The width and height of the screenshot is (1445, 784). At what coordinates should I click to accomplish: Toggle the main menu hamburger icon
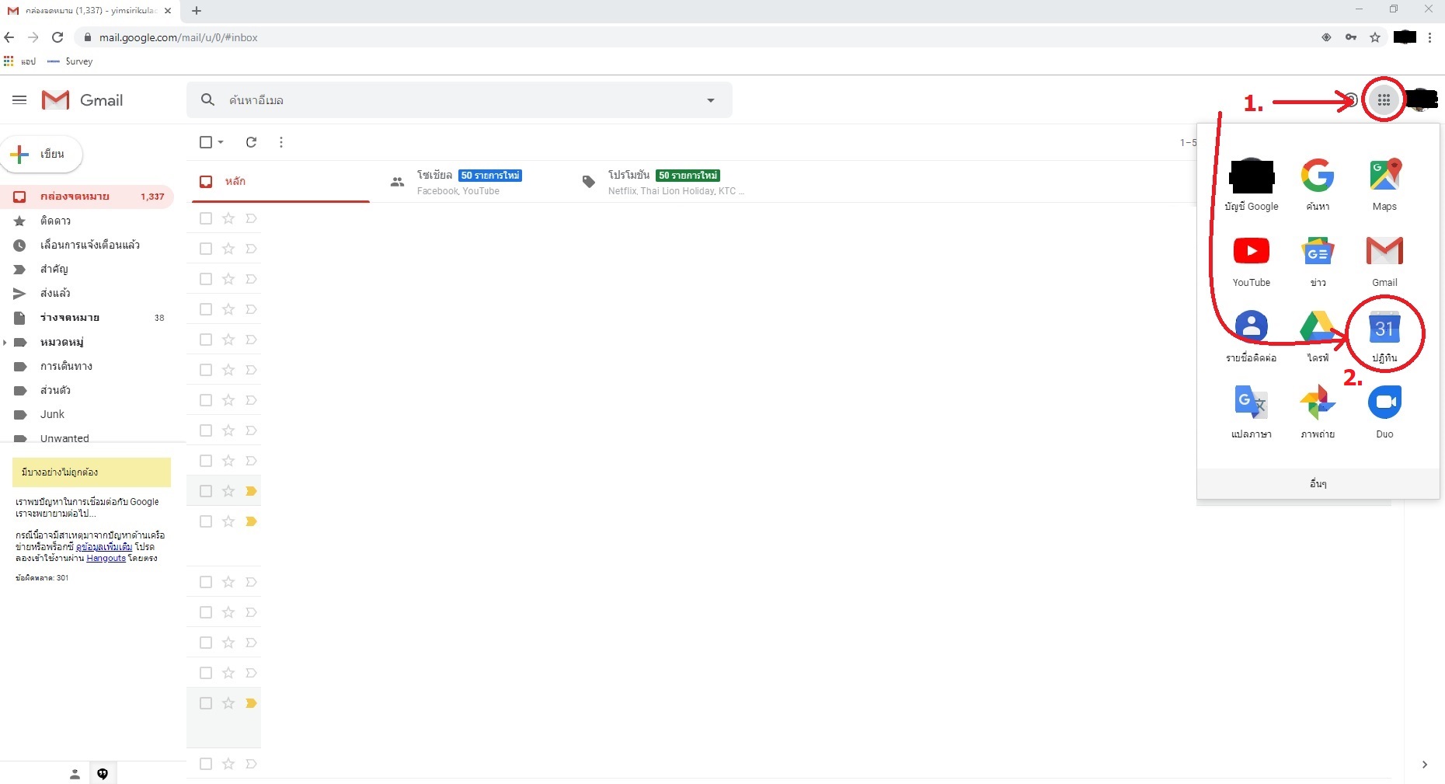(19, 99)
